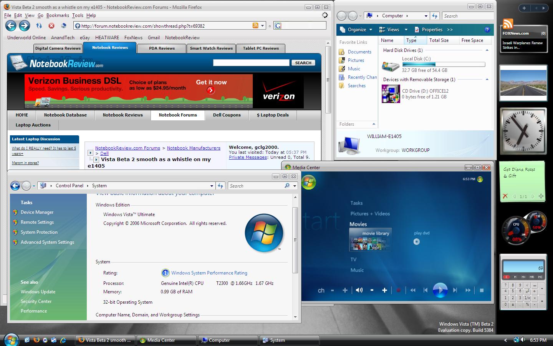Launch Internet Explorer from quick launch

(x=63, y=340)
